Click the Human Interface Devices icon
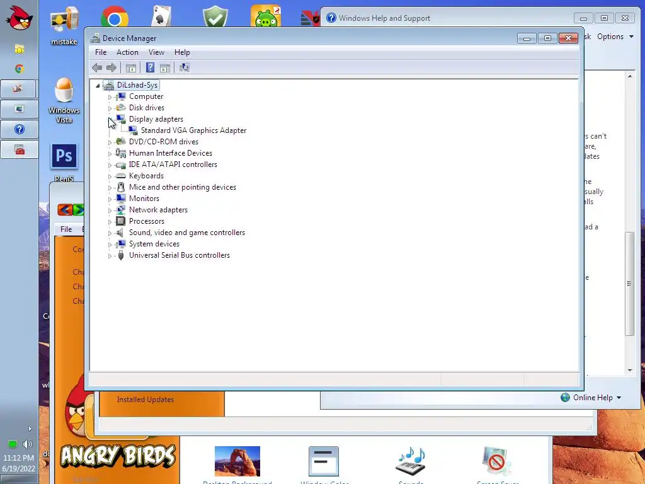This screenshot has width=645, height=484. [120, 153]
